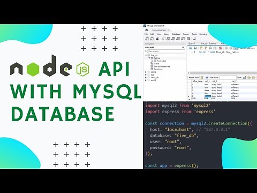Click the col_1 column header
The width and height of the screenshot is (257, 193).
click(207, 81)
